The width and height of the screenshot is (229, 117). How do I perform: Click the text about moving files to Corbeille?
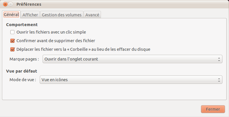tap(83, 49)
